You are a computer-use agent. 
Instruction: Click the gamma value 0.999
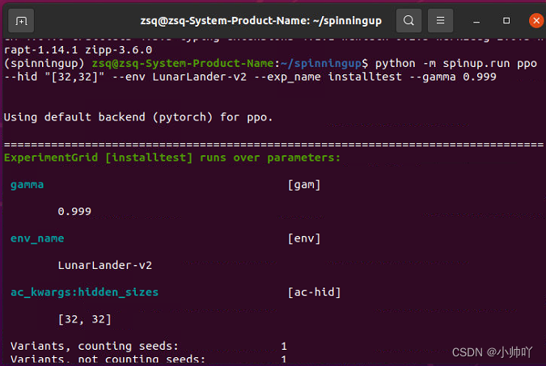tap(74, 212)
